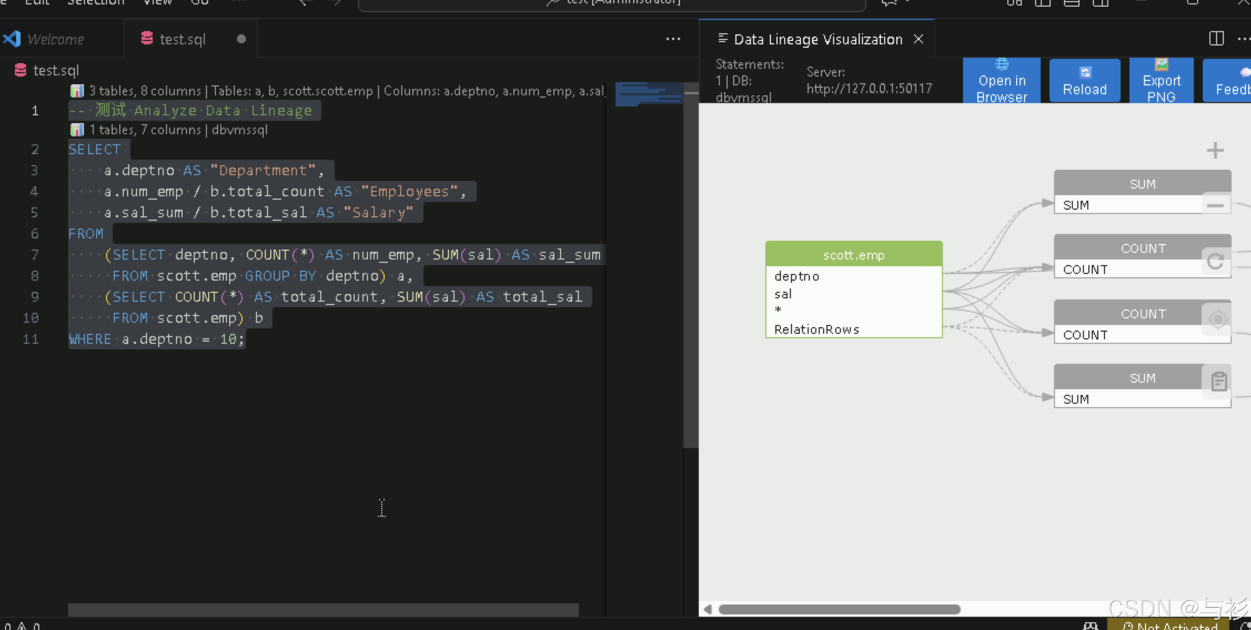1251x630 pixels.
Task: Click Export PNG button
Action: 1161,81
